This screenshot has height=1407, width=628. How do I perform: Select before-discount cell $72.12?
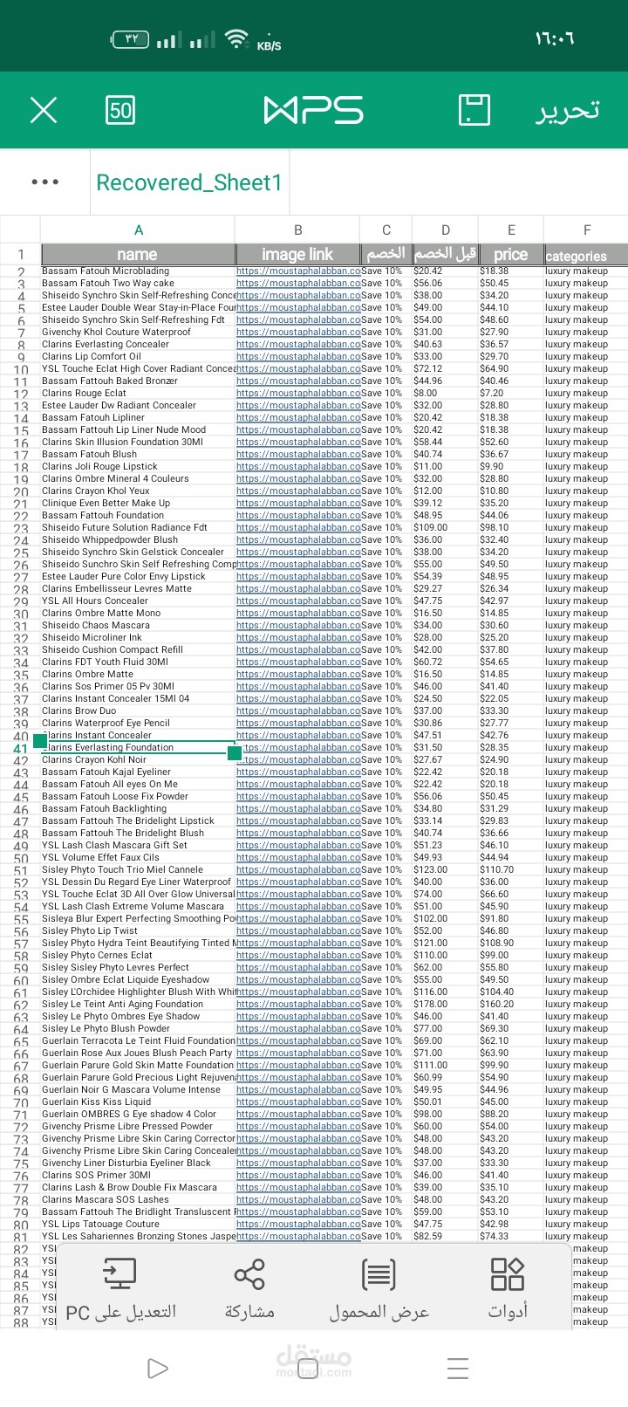coord(446,368)
